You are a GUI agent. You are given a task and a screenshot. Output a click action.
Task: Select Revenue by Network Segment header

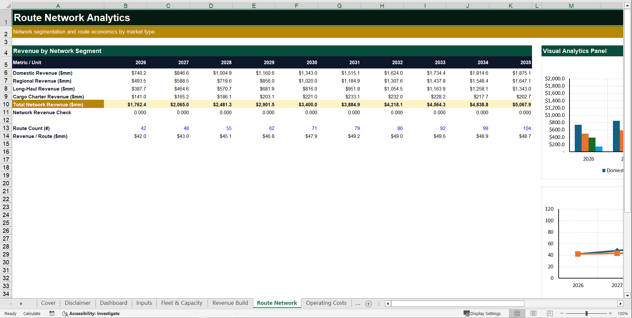(x=272, y=51)
